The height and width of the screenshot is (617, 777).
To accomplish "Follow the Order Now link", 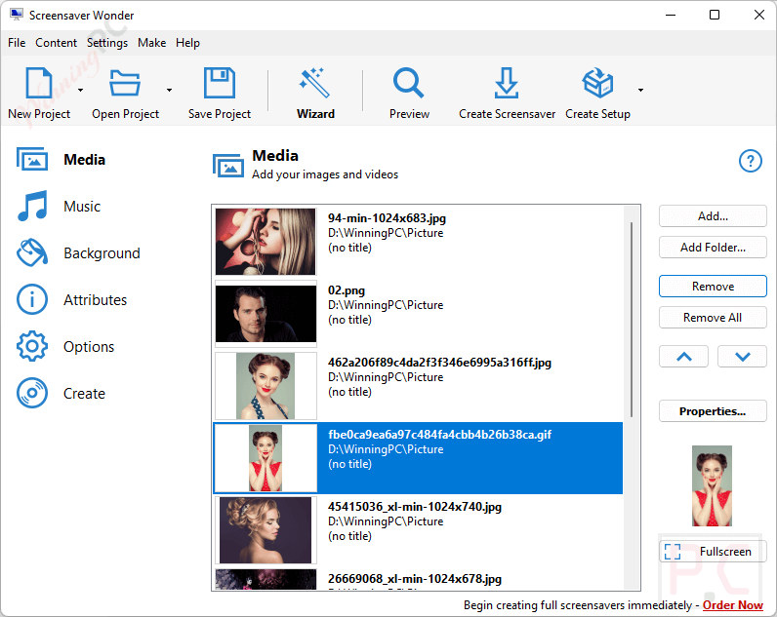I will (x=732, y=605).
